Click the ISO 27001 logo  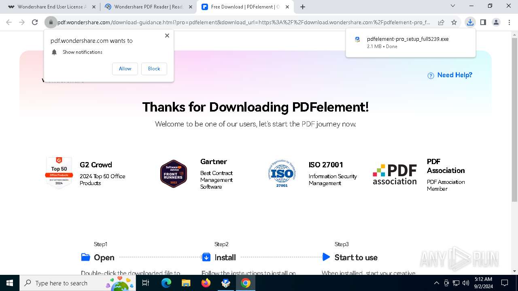[282, 174]
